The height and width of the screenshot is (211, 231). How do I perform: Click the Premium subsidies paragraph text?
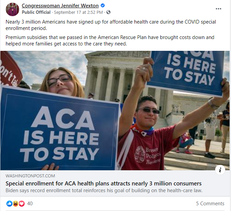(110, 40)
